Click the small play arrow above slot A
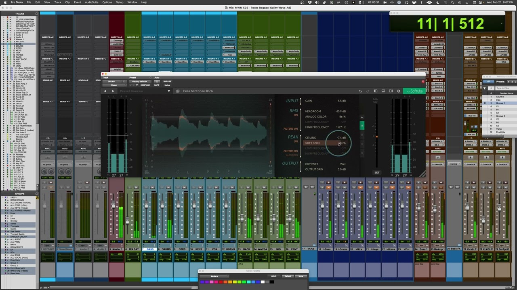The image size is (517, 290). pos(362,117)
